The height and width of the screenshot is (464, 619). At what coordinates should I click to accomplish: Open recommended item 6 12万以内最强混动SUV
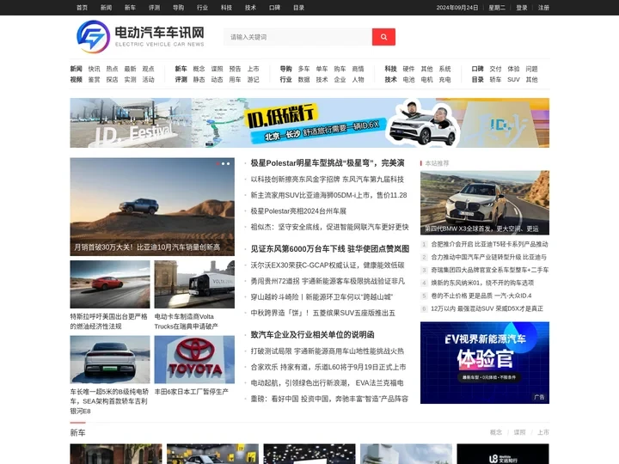pyautogui.click(x=487, y=308)
